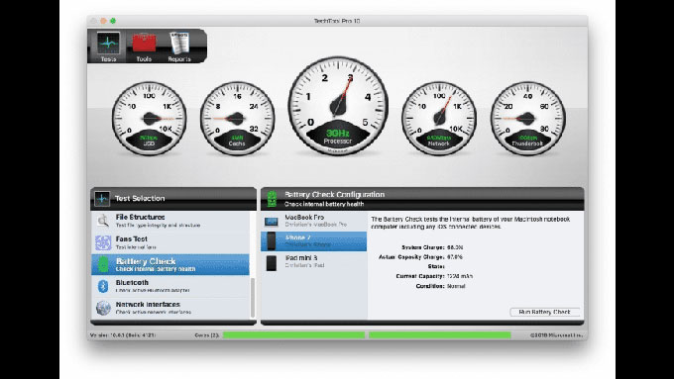Click the green Battery Check icon
The height and width of the screenshot is (379, 674).
(x=103, y=264)
